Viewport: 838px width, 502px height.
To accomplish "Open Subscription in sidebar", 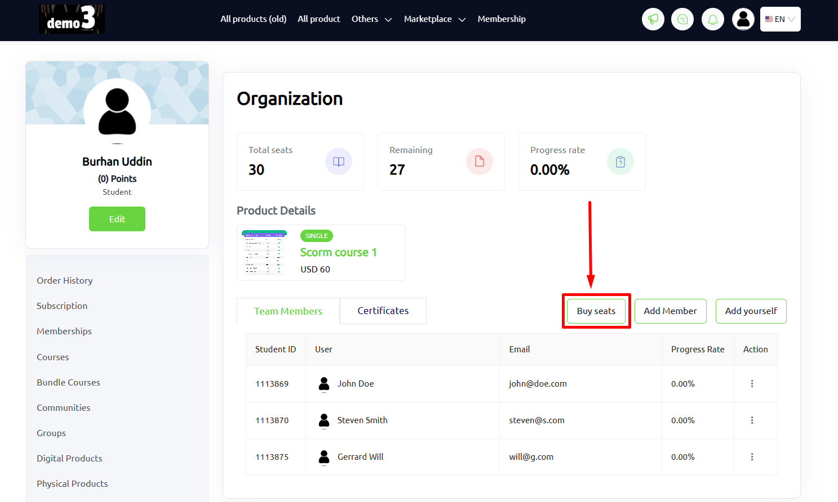I will [62, 306].
